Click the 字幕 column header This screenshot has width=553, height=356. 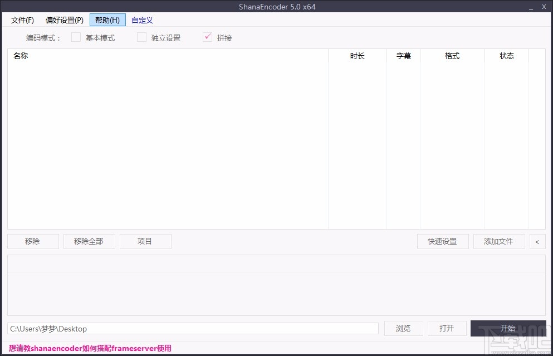(403, 56)
